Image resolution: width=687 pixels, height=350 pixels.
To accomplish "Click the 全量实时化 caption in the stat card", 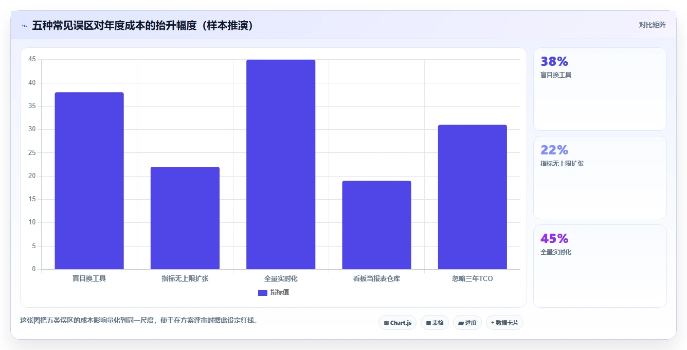I will pos(556,252).
